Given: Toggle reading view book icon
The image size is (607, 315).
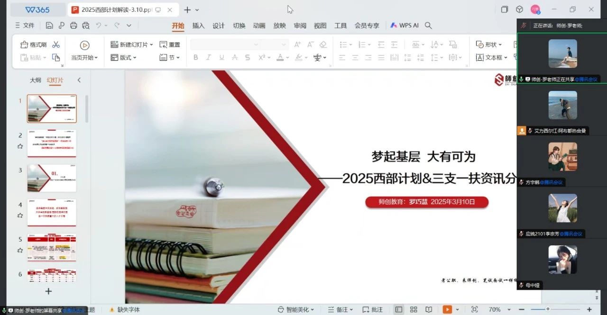Looking at the screenshot, I should coord(429,309).
